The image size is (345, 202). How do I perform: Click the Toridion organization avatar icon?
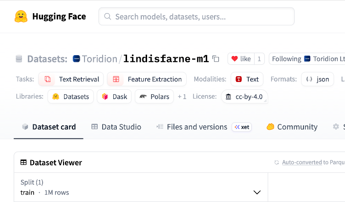(76, 59)
